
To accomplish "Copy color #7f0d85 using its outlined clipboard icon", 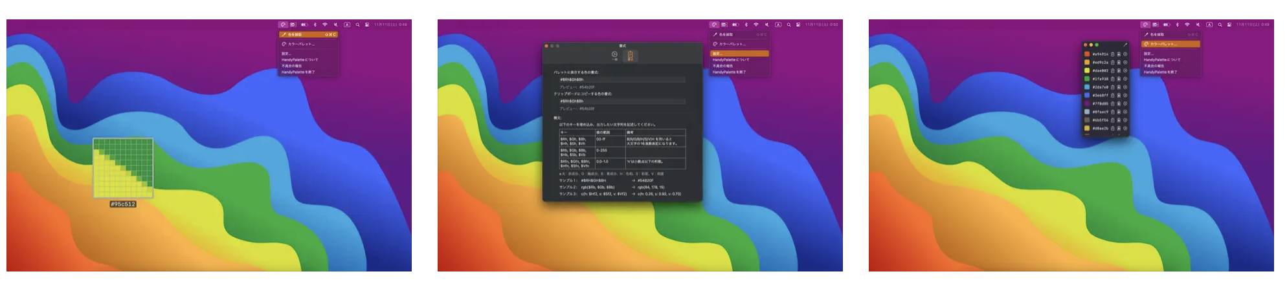I will (1112, 103).
